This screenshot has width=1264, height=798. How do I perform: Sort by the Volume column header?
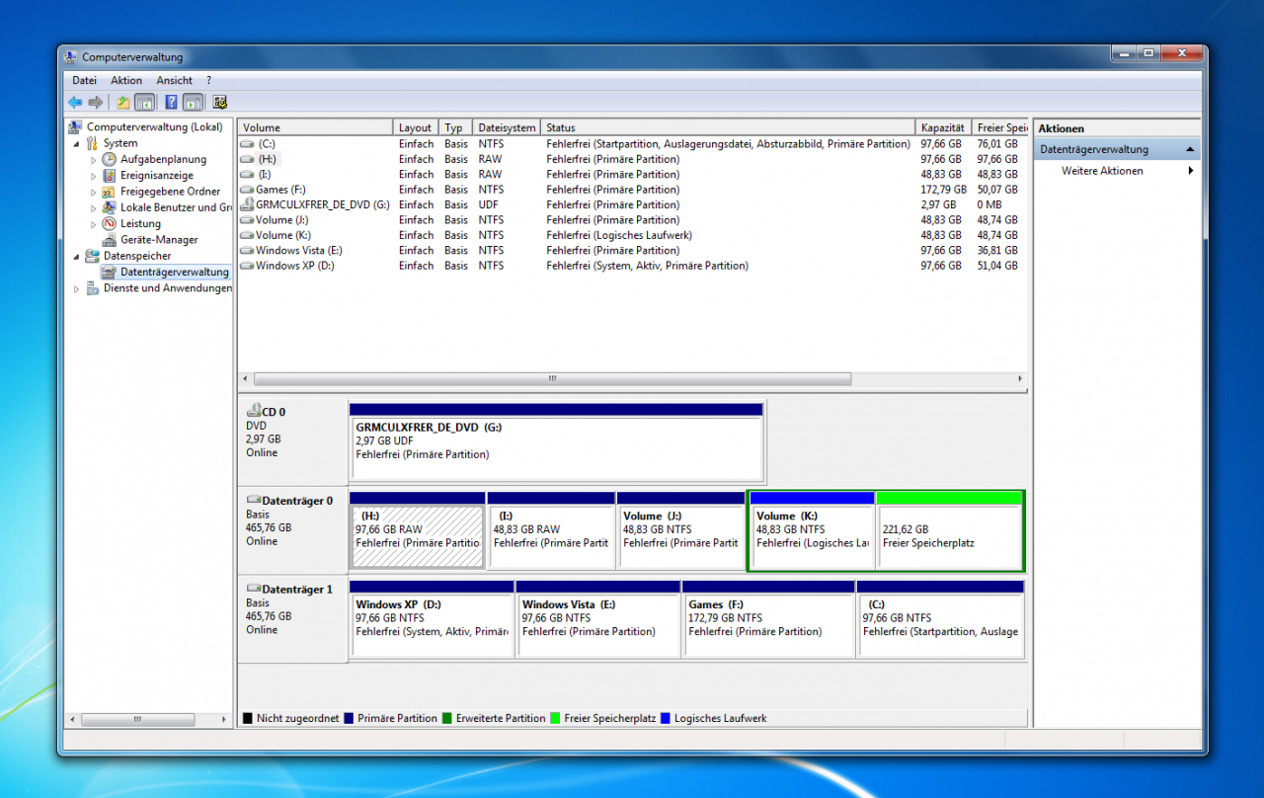click(315, 127)
